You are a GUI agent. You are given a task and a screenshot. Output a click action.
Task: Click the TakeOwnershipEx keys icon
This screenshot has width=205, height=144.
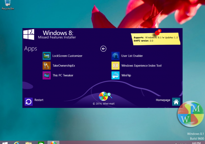(46, 66)
